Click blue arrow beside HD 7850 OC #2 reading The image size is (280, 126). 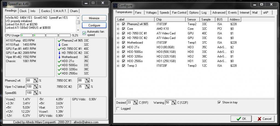tap(59, 53)
